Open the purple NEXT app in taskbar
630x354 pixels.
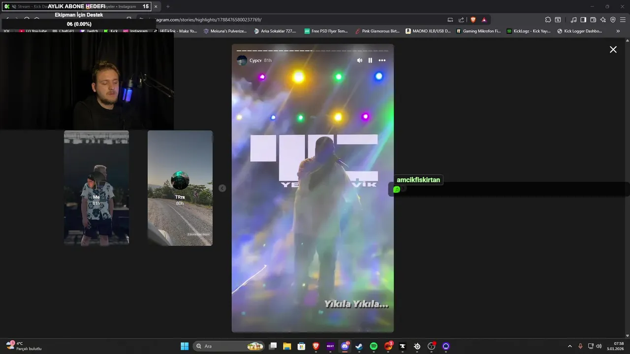click(x=330, y=346)
